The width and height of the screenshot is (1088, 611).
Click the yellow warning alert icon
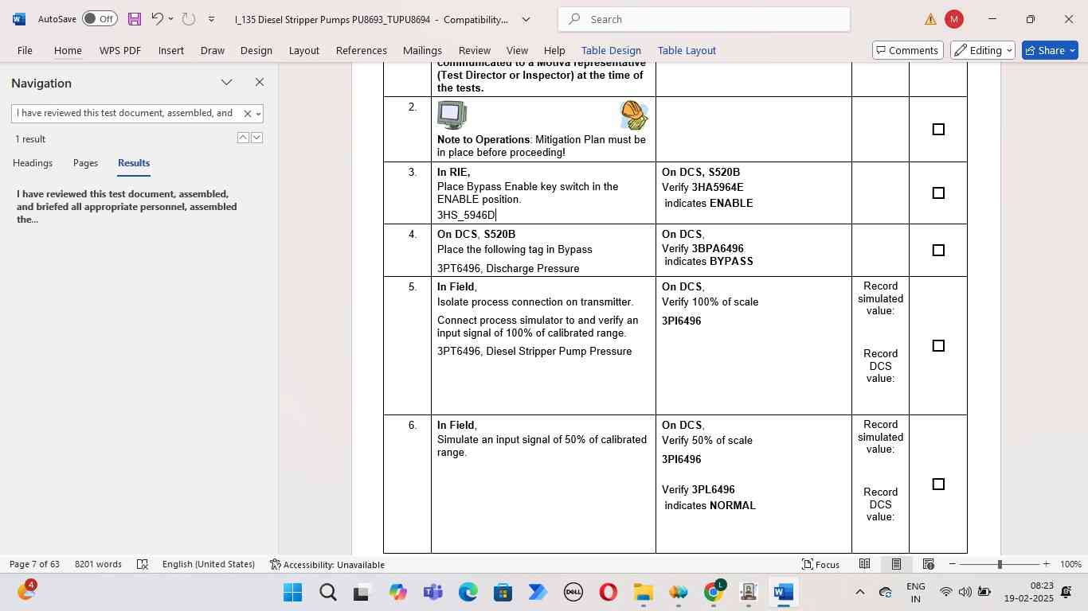(930, 19)
